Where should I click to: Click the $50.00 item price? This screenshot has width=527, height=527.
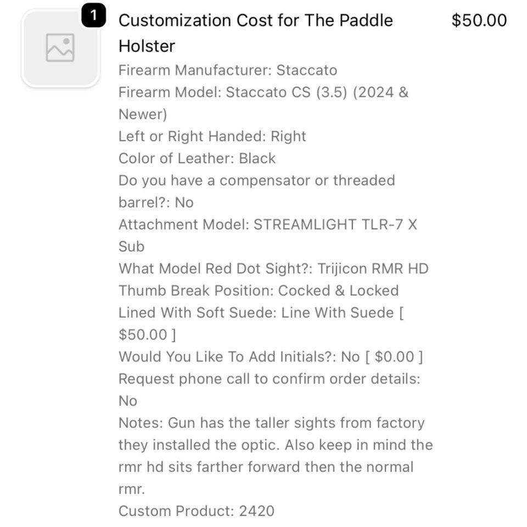[x=479, y=21]
